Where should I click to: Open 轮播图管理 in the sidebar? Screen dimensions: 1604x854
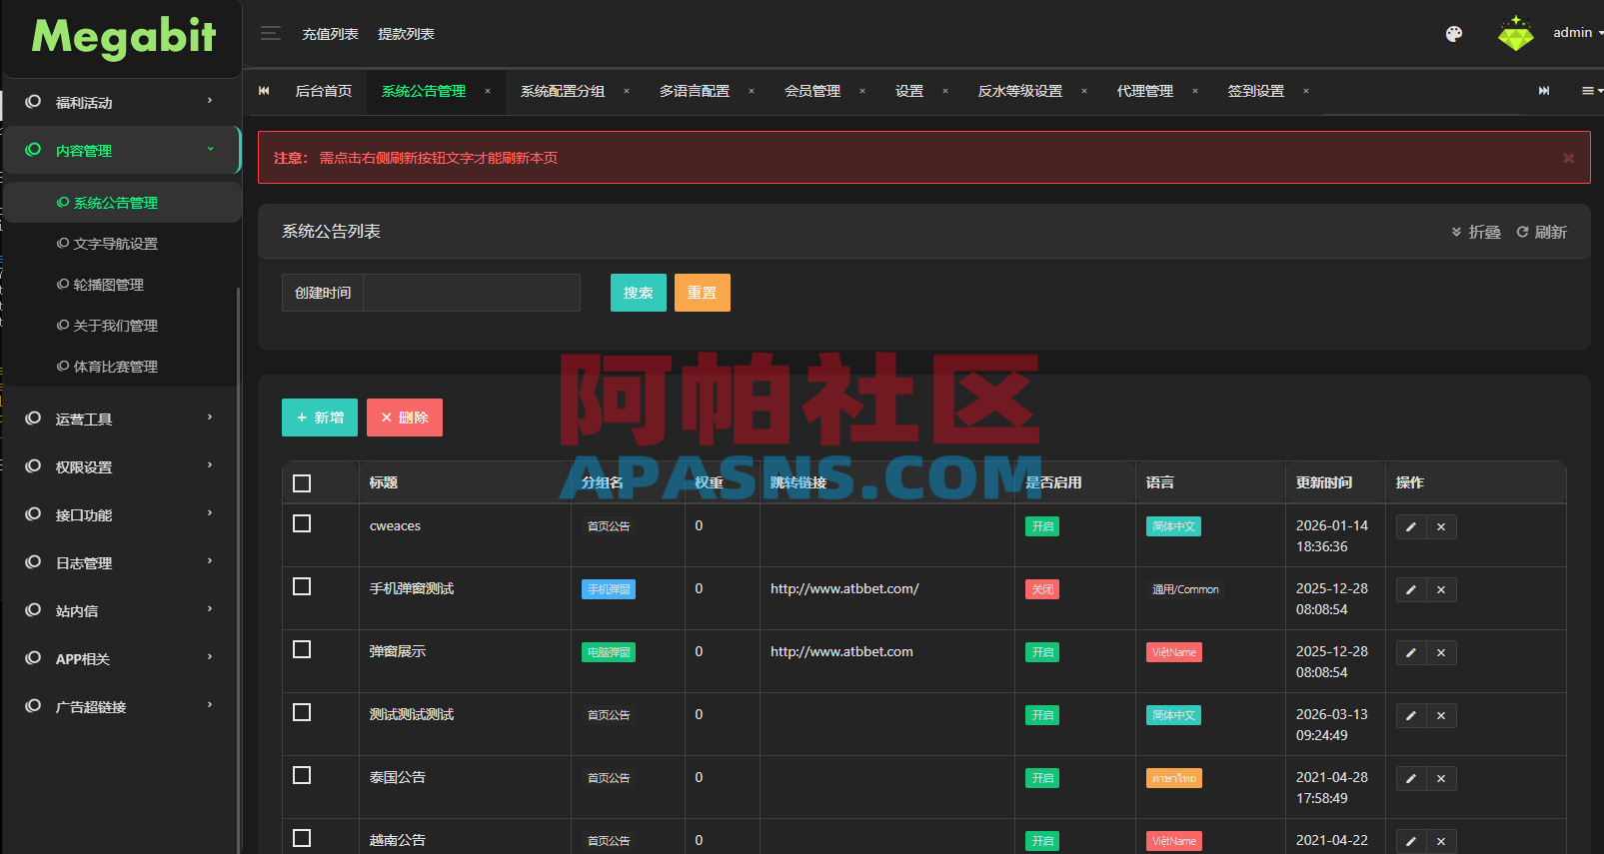point(108,285)
